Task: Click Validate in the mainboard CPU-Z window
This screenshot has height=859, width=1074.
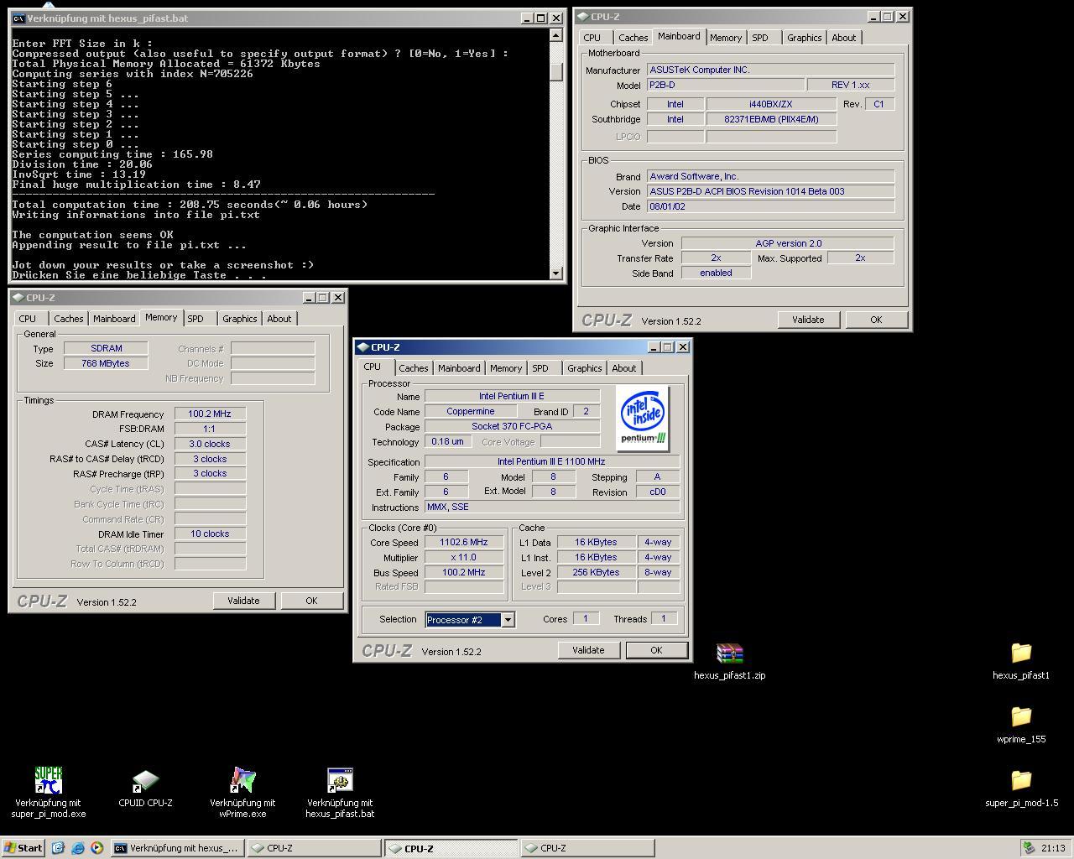Action: tap(808, 320)
